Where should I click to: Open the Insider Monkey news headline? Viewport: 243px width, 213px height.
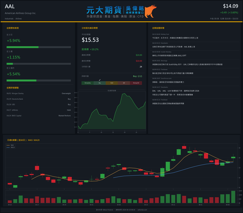click(169, 55)
